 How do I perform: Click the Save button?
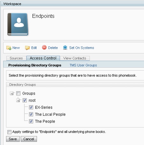coord(13,139)
